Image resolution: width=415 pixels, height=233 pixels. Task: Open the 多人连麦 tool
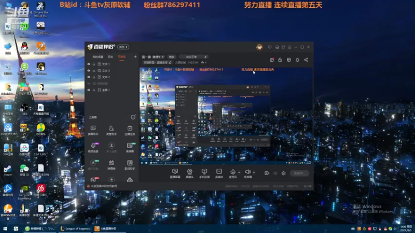[x=111, y=148]
